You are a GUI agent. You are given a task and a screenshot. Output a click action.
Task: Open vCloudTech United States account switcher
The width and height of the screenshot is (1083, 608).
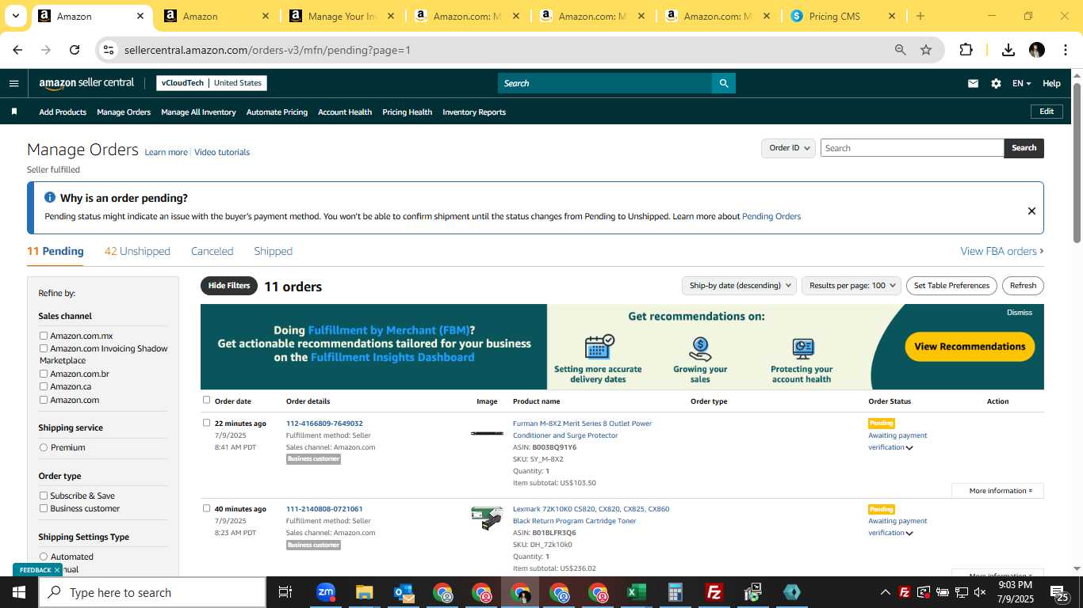tap(212, 83)
